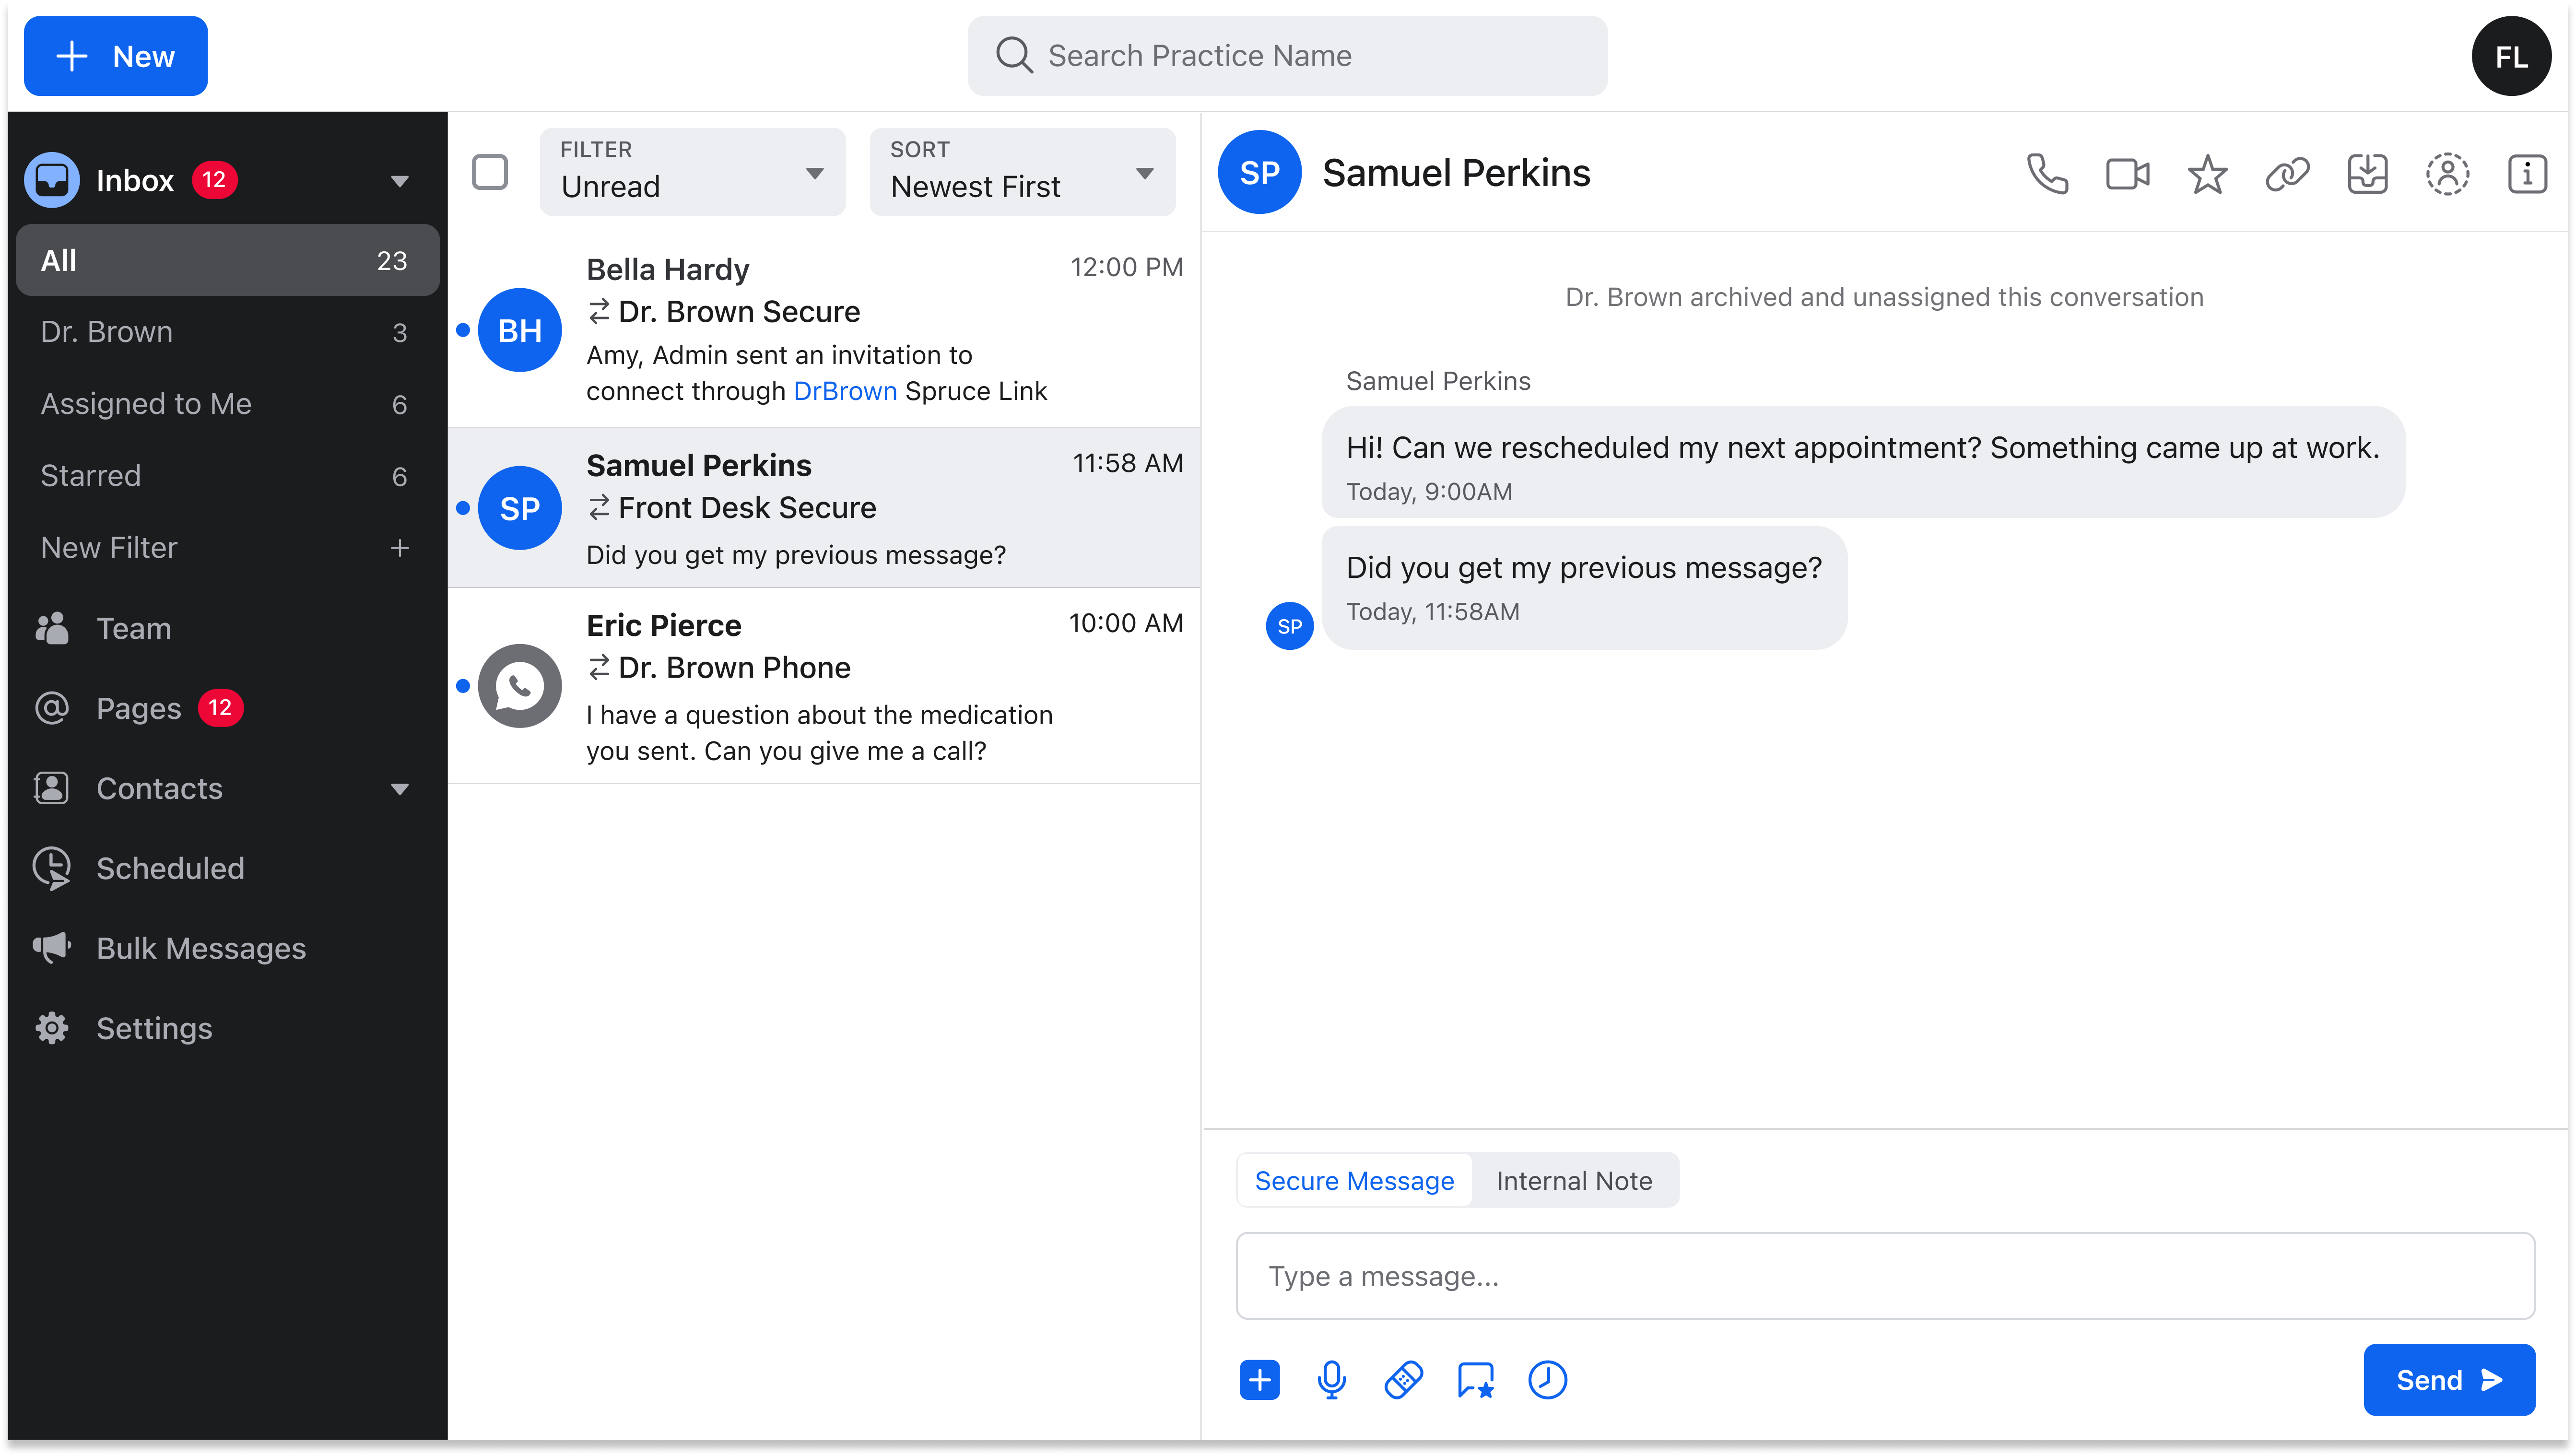Screen dimensions: 2576x1456
Task: Click 'Dr. Brown archived and unassigned' notice
Action: [1884, 297]
